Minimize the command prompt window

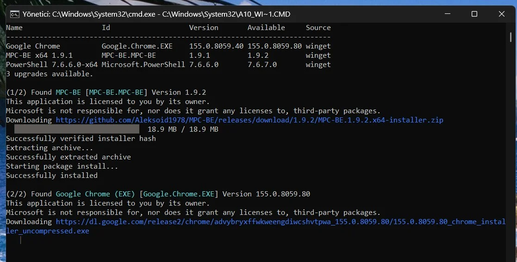coord(448,14)
